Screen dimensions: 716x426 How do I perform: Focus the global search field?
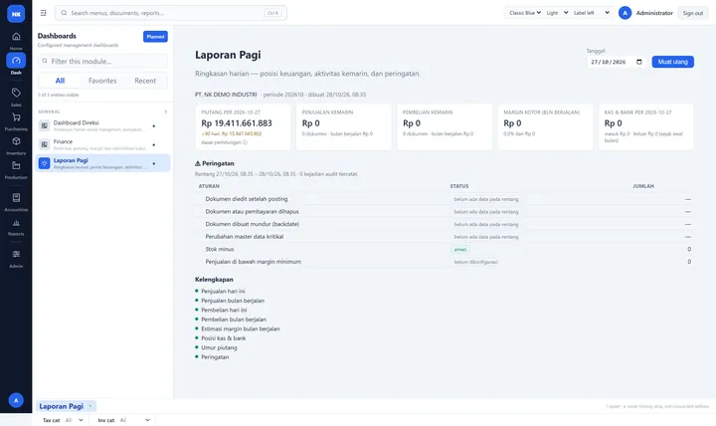pos(171,13)
